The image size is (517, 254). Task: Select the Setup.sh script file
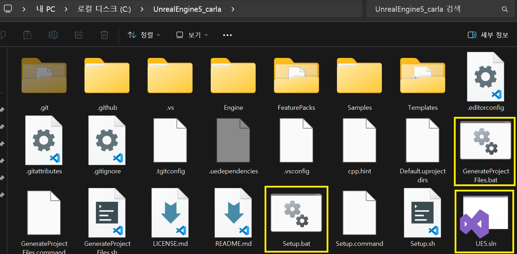coord(423,212)
